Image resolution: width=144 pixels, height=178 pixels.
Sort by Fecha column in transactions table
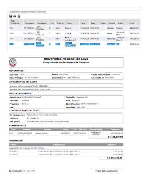click(132, 23)
